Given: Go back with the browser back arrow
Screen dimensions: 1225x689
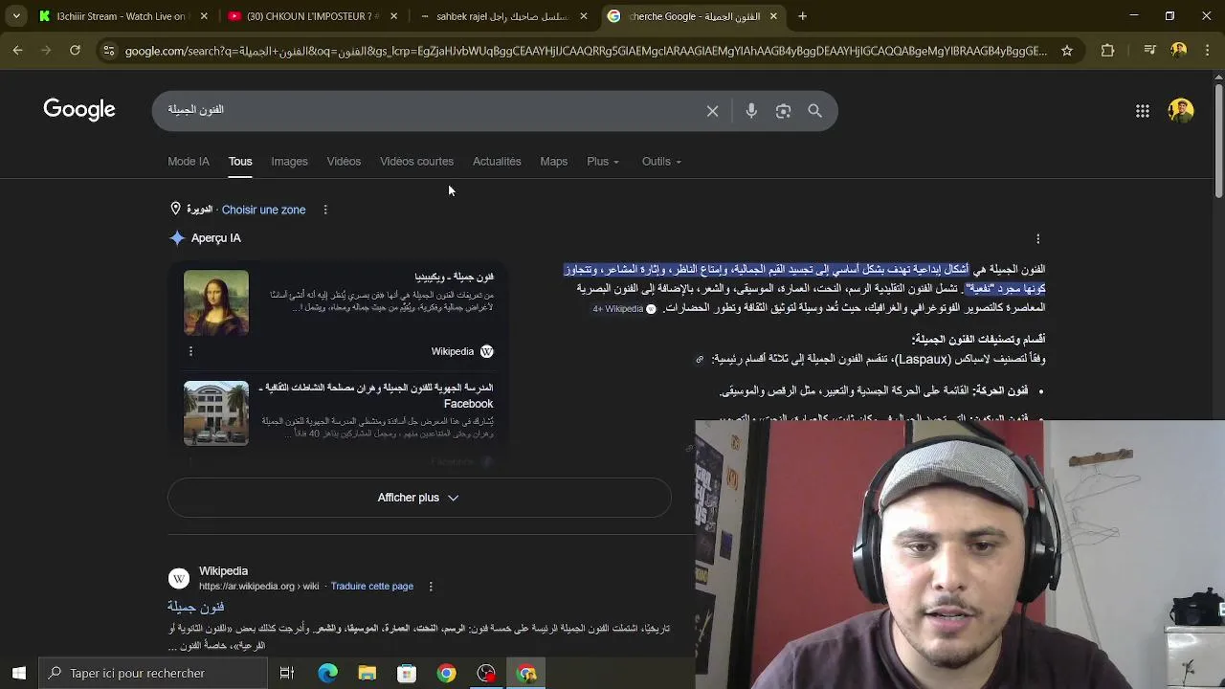Looking at the screenshot, I should click(x=17, y=51).
